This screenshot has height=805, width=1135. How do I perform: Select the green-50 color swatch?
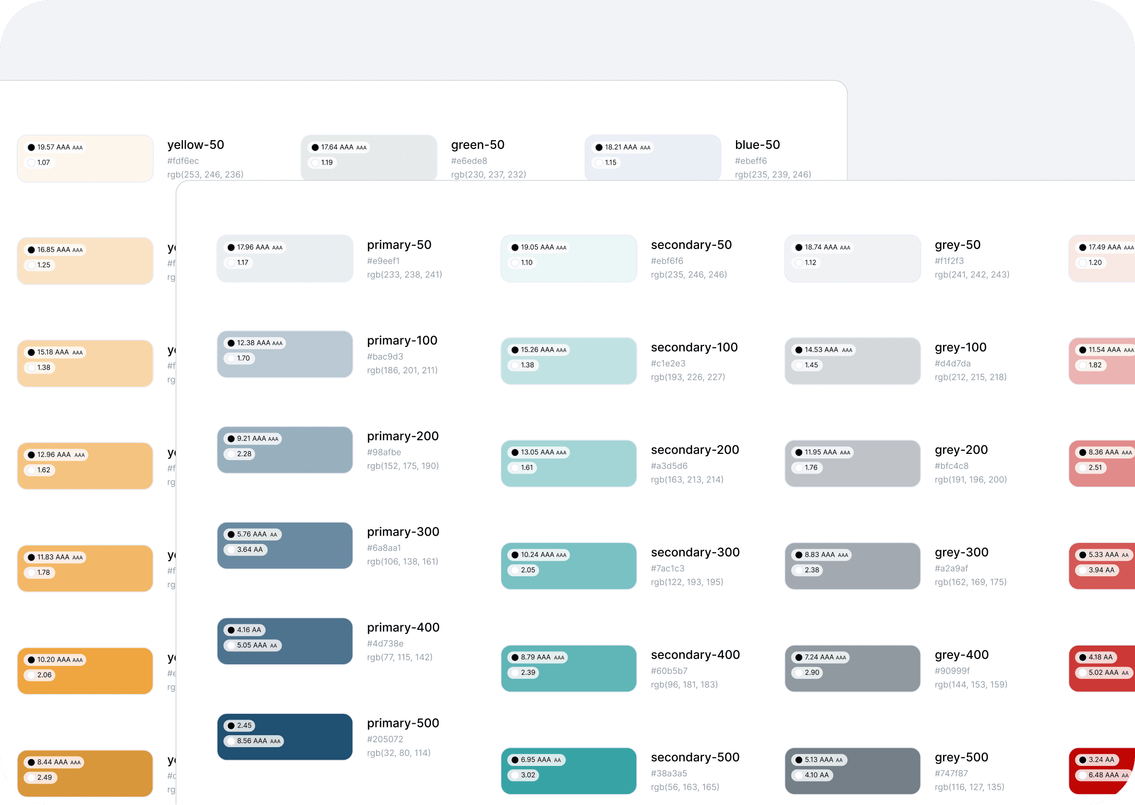pyautogui.click(x=396, y=157)
